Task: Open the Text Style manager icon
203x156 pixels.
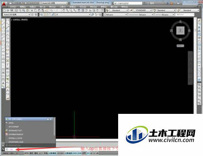Action: coord(108,10)
